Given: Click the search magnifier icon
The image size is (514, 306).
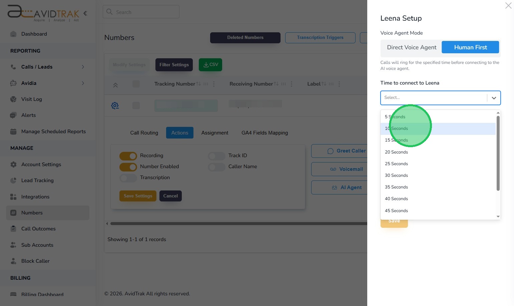Looking at the screenshot, I should pyautogui.click(x=109, y=12).
